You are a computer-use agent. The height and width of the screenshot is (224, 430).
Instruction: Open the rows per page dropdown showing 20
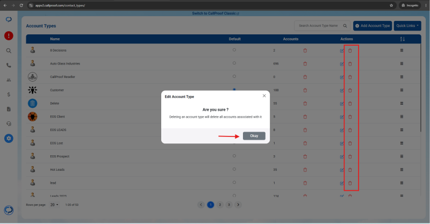54,205
